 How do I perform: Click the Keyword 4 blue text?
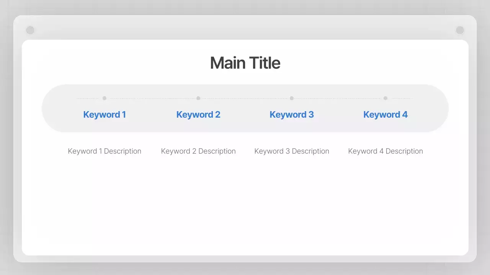click(385, 115)
